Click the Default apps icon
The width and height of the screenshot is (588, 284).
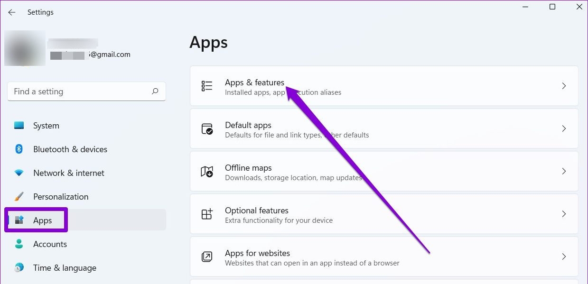207,129
